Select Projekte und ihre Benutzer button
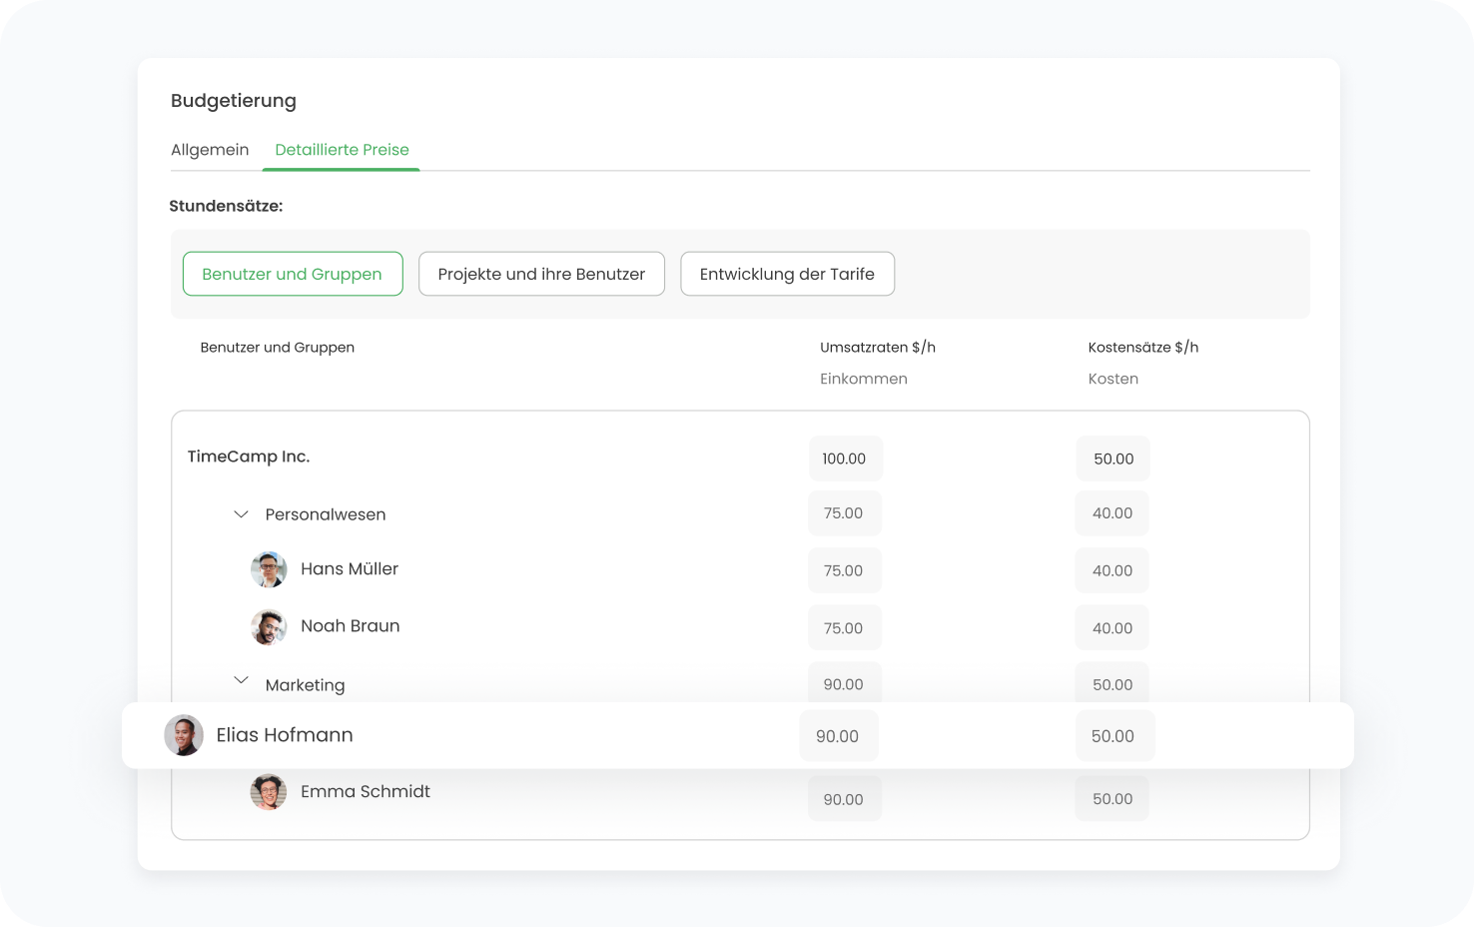The image size is (1474, 927). 541,274
